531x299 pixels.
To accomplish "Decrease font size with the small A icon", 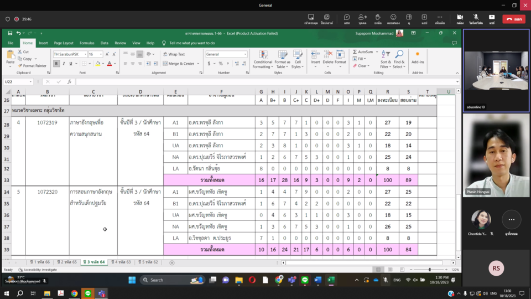I will click(114, 54).
